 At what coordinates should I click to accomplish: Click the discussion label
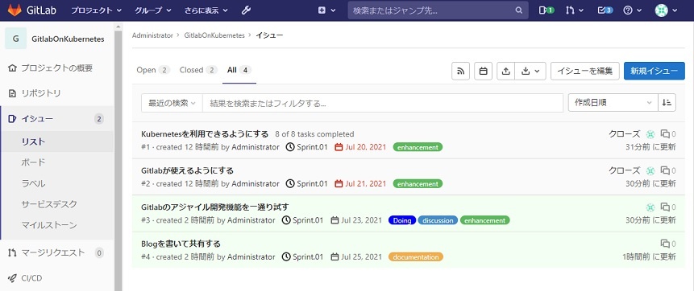click(x=438, y=220)
